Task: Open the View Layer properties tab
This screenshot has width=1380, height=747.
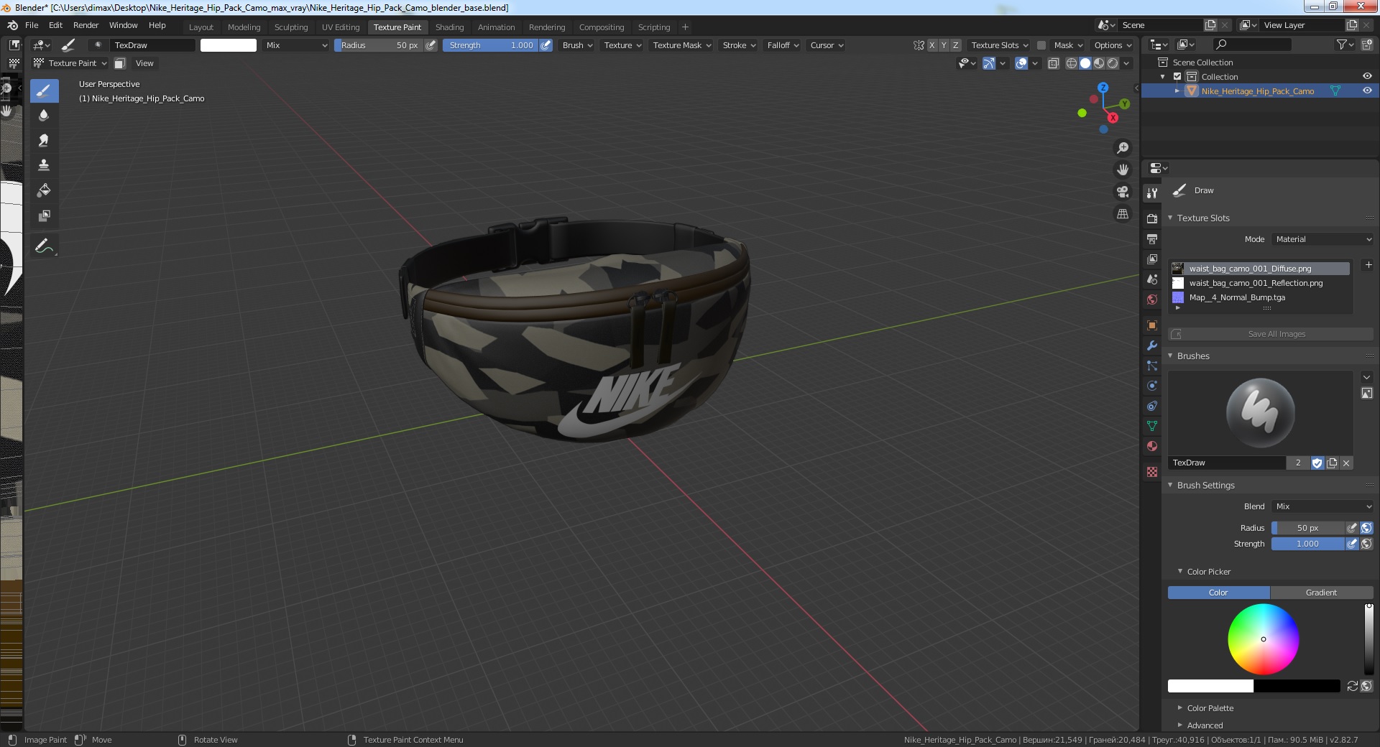Action: pyautogui.click(x=1152, y=259)
